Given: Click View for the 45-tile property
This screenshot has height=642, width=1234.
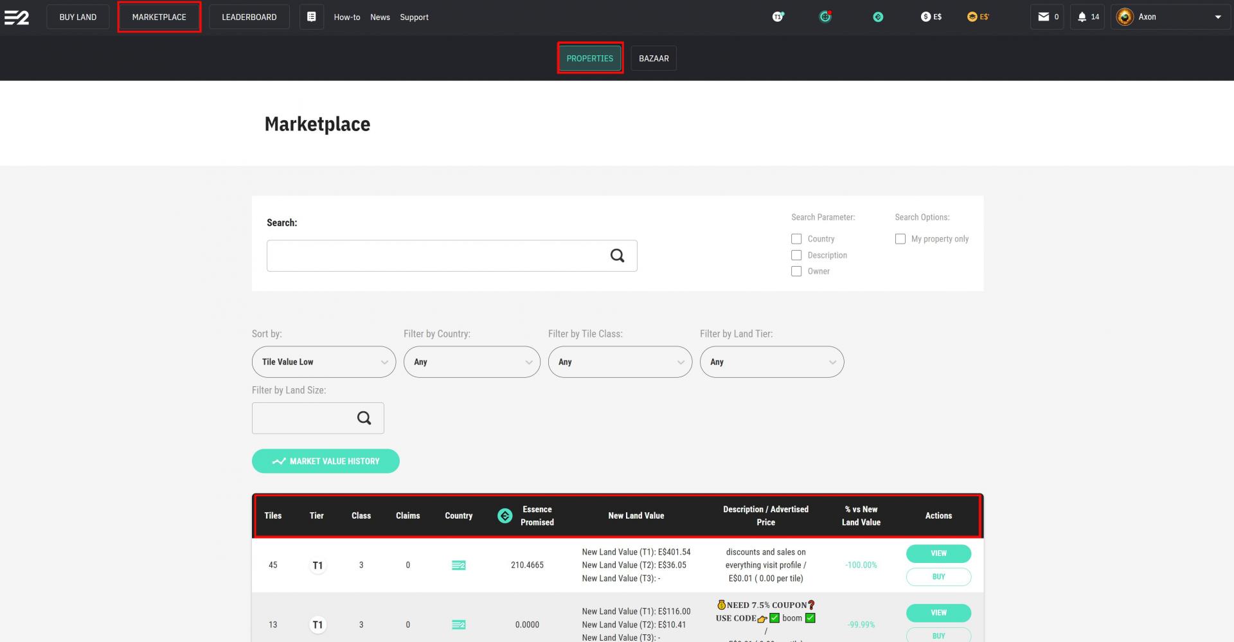Looking at the screenshot, I should click(938, 553).
